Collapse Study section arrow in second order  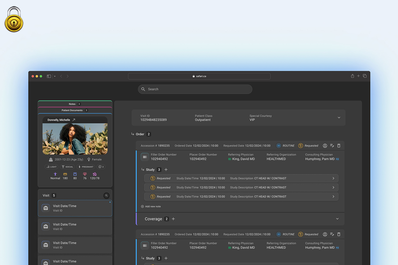[143, 258]
